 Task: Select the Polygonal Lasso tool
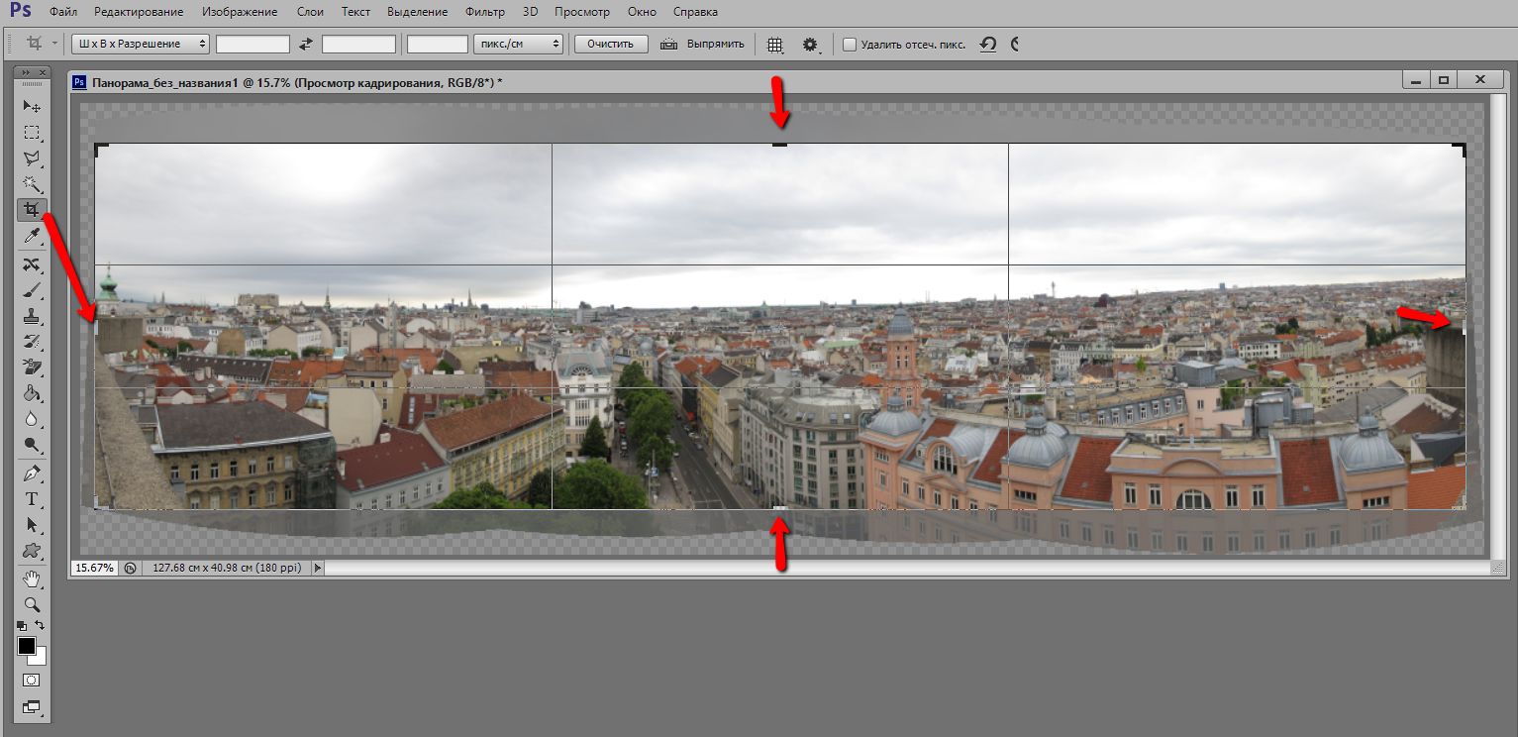tap(32, 158)
